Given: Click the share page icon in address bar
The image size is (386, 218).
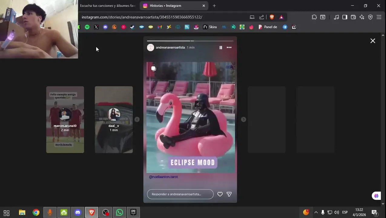Looking at the screenshot, I should click(x=262, y=17).
